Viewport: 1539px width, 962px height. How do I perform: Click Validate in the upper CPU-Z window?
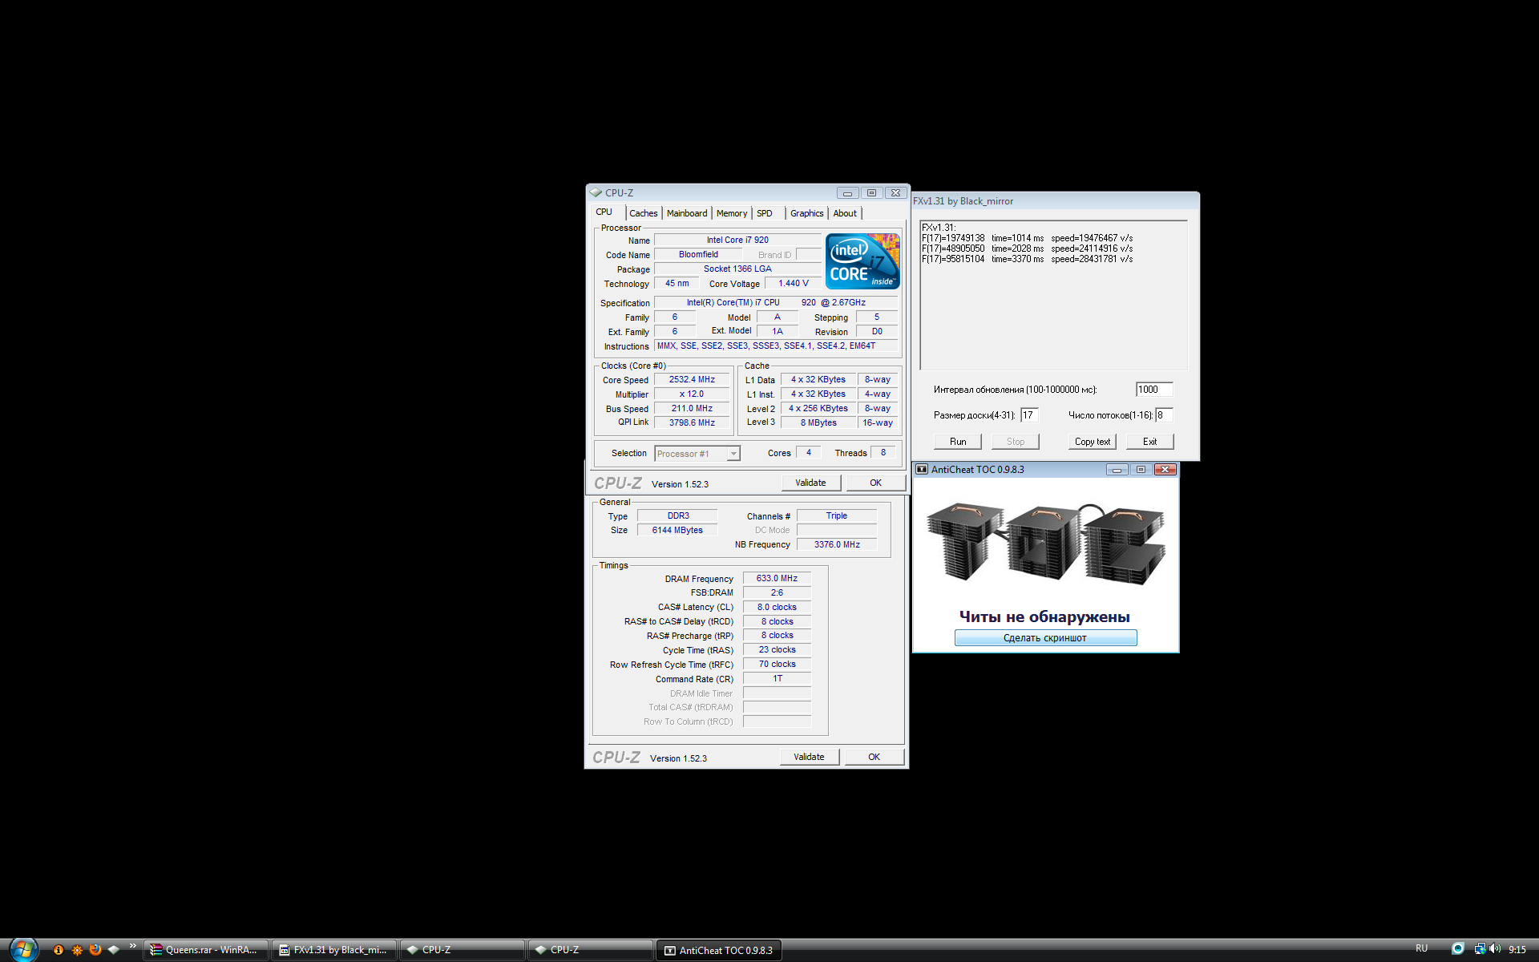tap(810, 483)
